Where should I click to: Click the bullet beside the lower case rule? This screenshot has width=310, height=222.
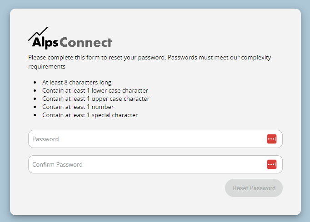pyautogui.click(x=35, y=91)
